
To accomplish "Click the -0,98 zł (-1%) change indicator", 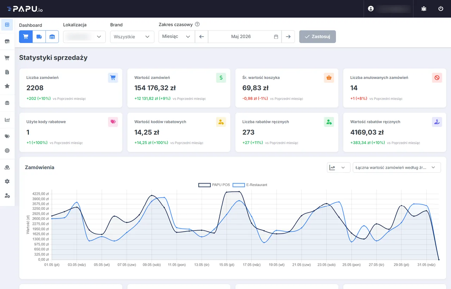I will pos(255,98).
